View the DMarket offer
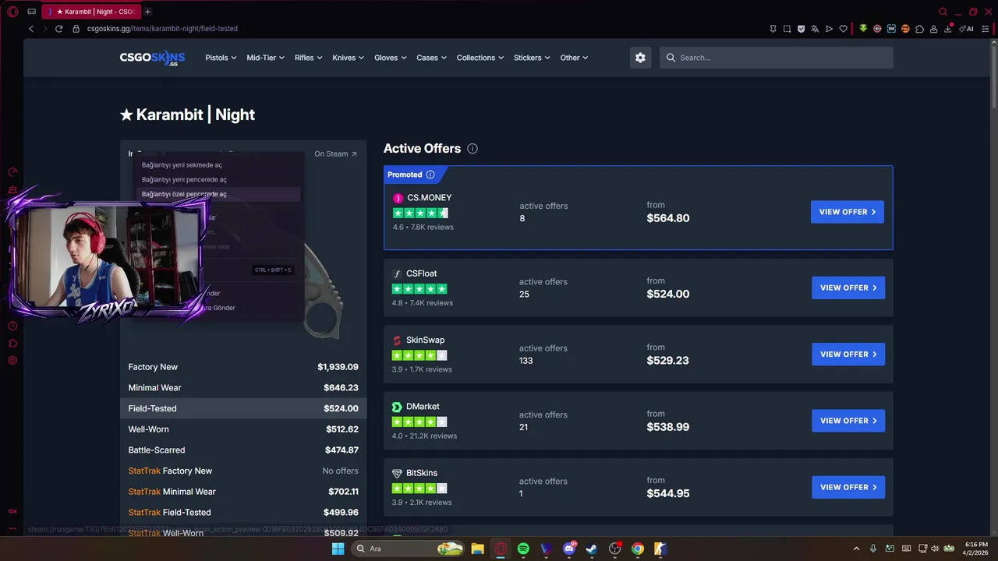998x561 pixels. tap(848, 421)
